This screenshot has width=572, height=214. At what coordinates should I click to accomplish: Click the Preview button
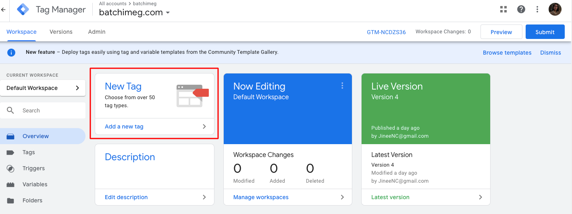pos(501,32)
